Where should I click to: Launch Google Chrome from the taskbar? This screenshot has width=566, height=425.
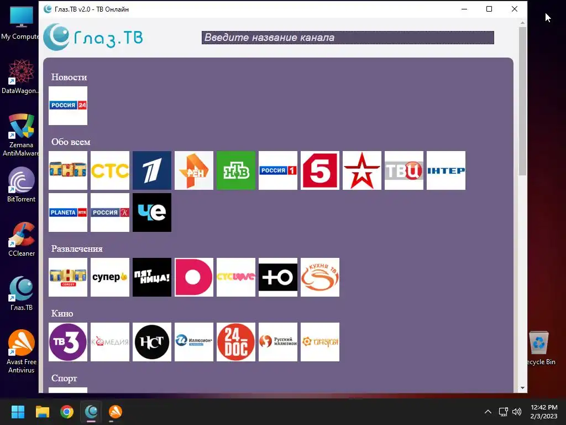(x=67, y=412)
